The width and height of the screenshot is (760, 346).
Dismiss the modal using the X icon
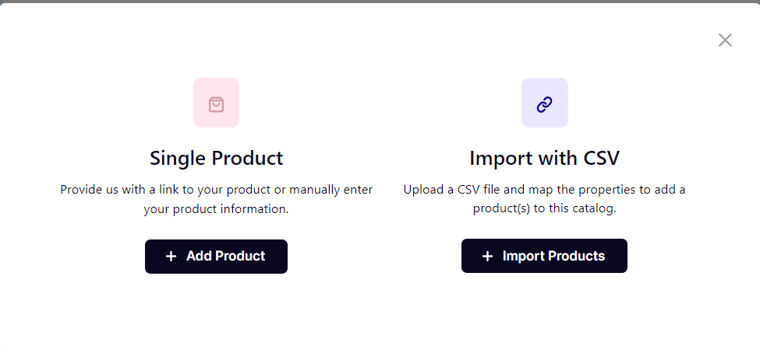pos(725,40)
